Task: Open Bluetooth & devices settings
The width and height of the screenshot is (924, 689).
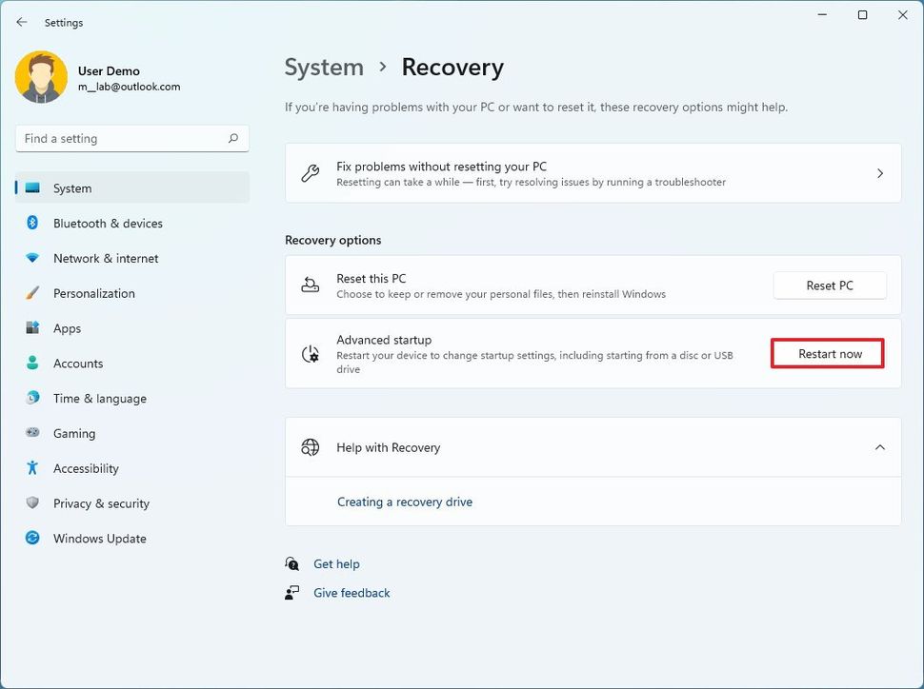Action: tap(34, 223)
